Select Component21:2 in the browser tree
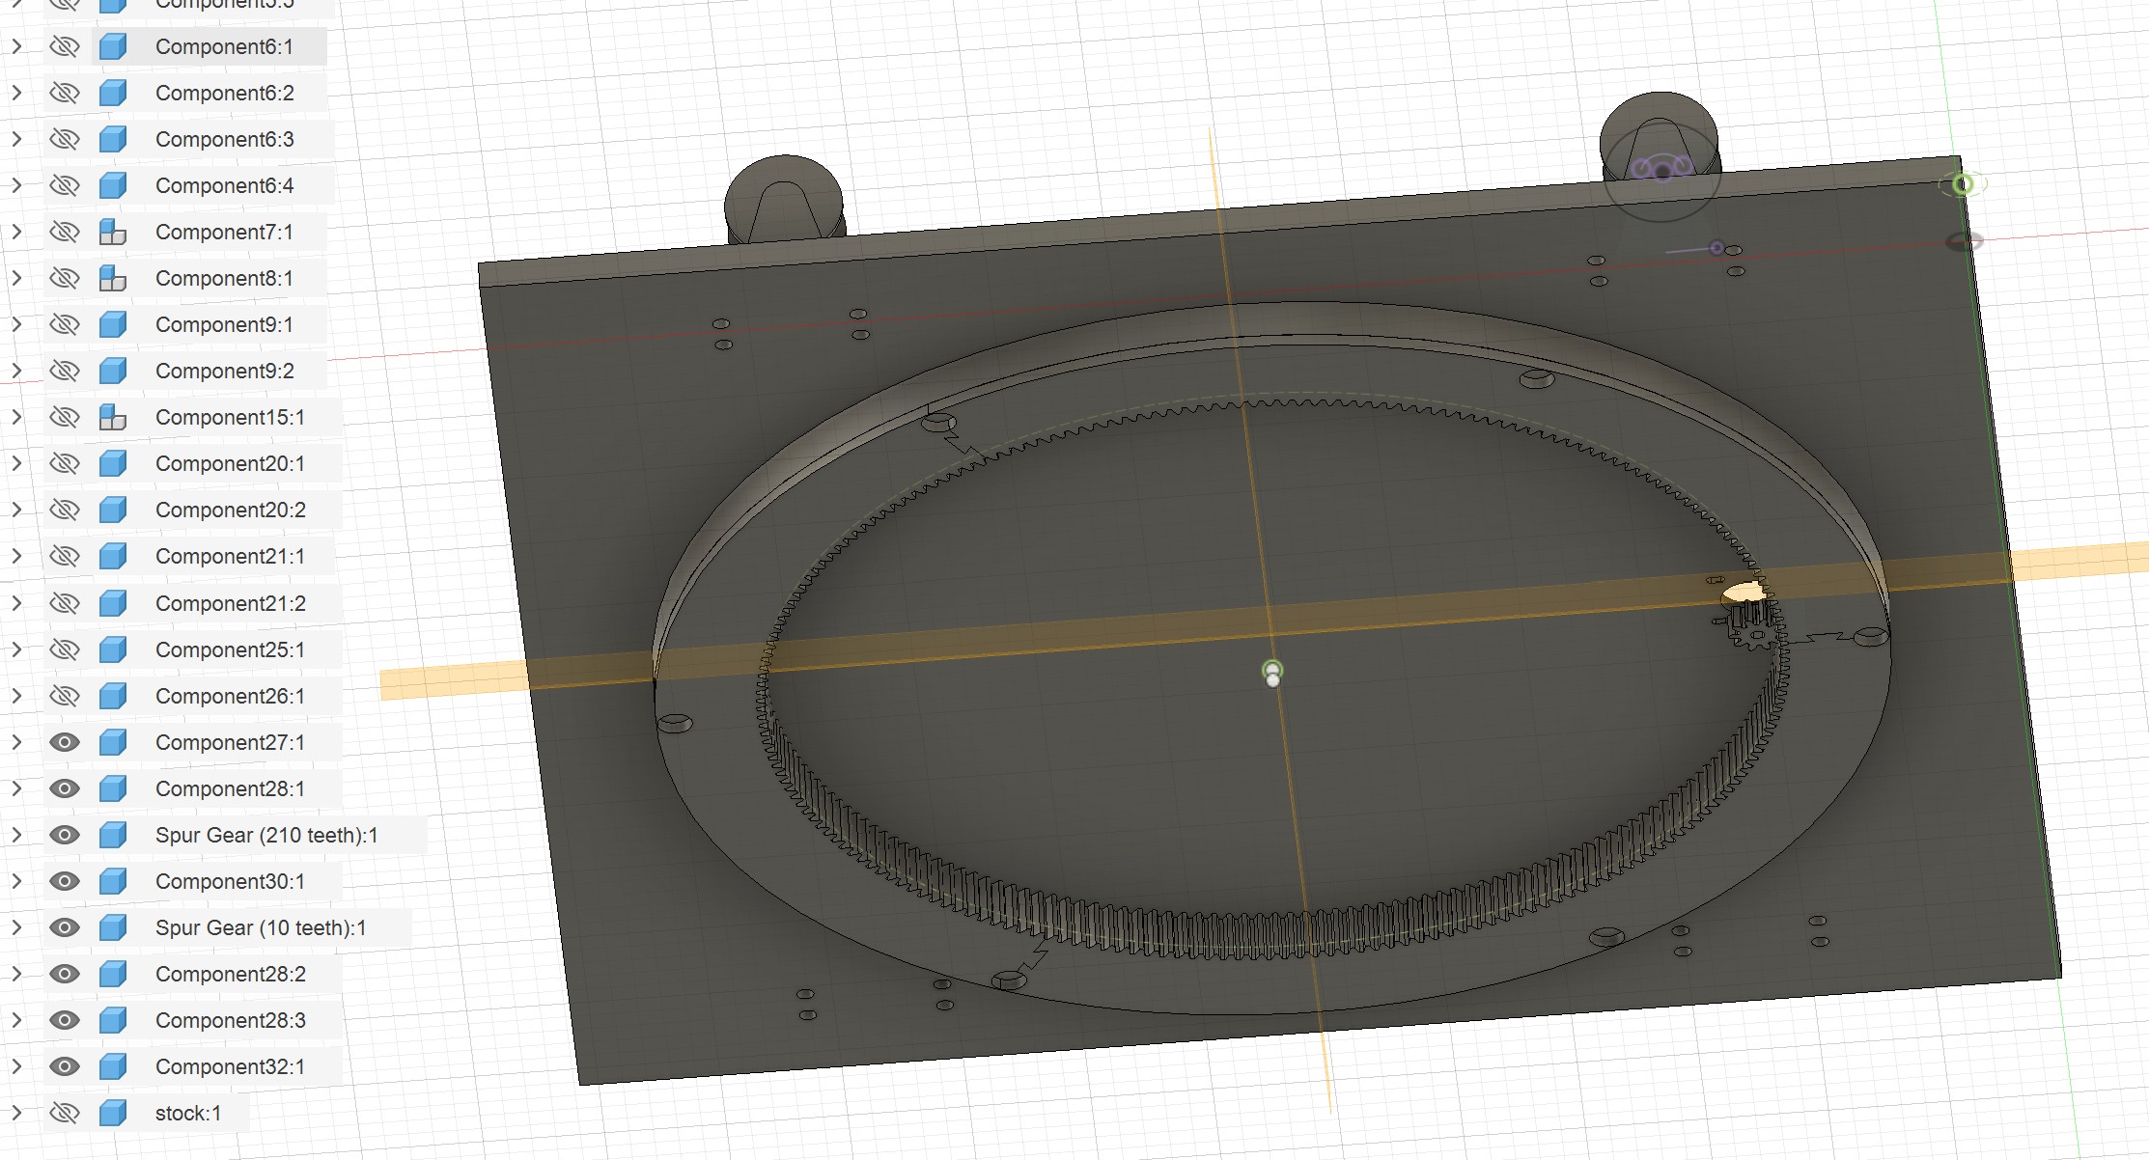This screenshot has height=1160, width=2149. tap(230, 603)
